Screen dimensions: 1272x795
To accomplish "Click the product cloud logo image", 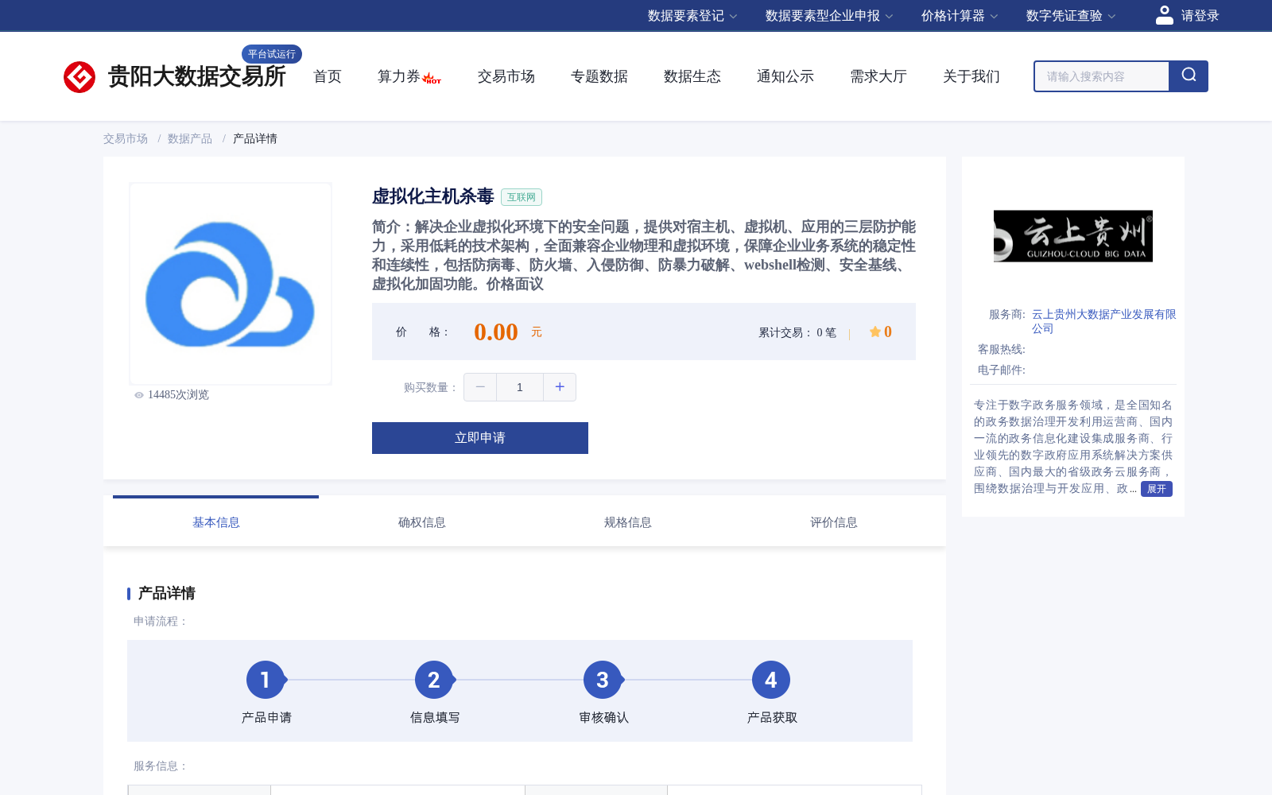I will (231, 284).
